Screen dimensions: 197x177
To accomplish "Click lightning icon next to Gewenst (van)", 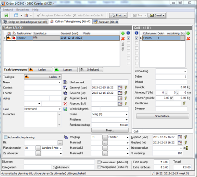I will pos(126,88).
